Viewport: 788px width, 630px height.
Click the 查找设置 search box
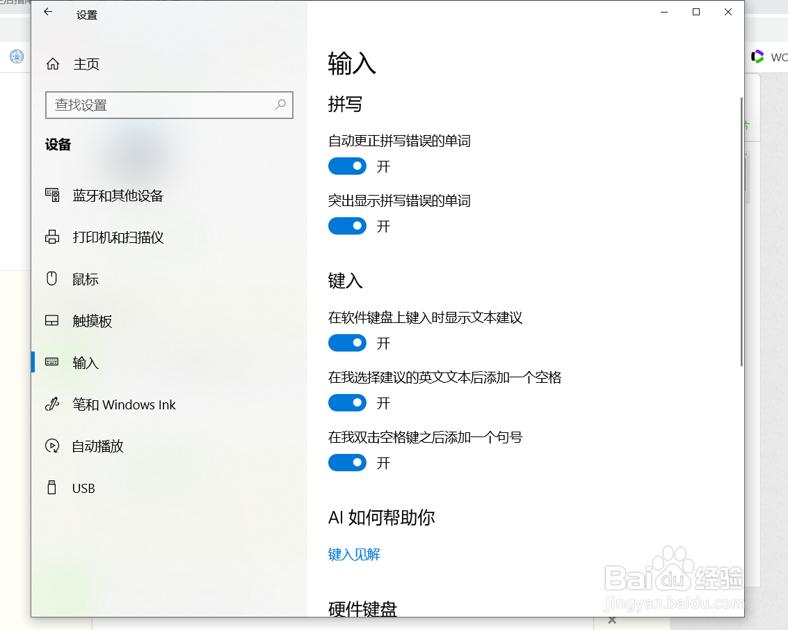pos(169,105)
